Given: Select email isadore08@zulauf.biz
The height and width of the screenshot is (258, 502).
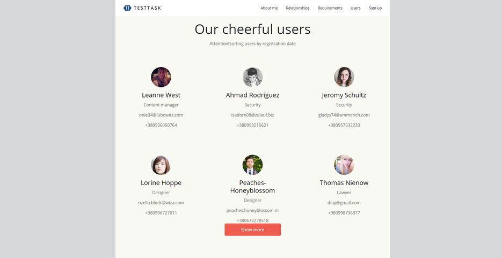Looking at the screenshot, I should pos(252,115).
